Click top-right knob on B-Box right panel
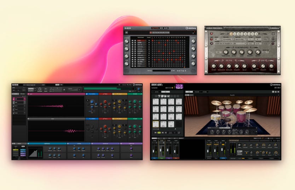 coord(193,41)
